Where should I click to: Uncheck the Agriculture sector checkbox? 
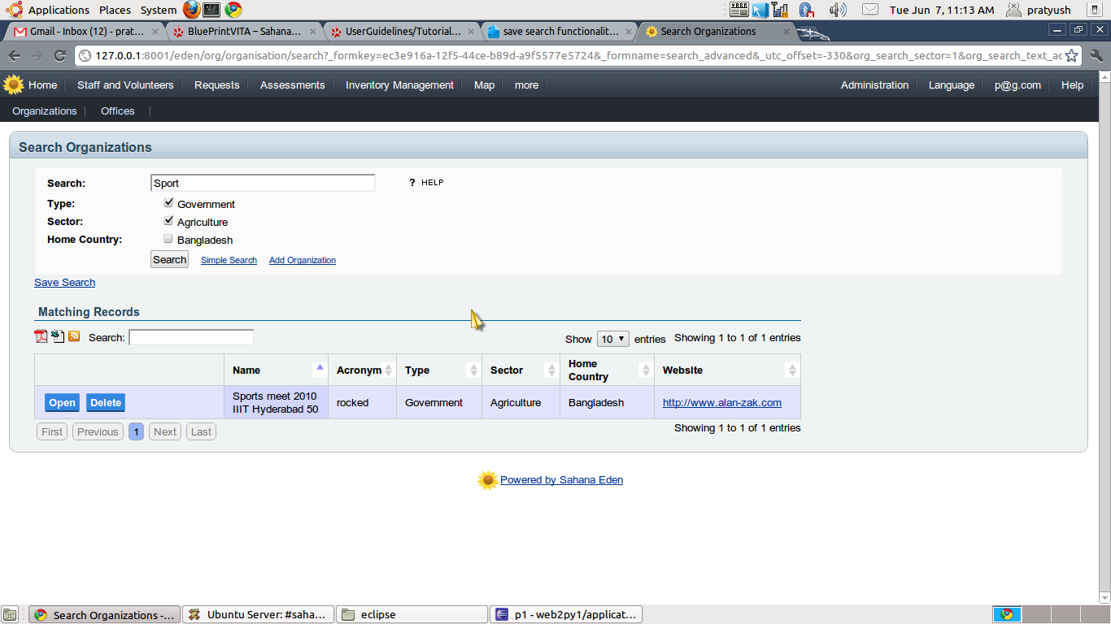tap(168, 221)
